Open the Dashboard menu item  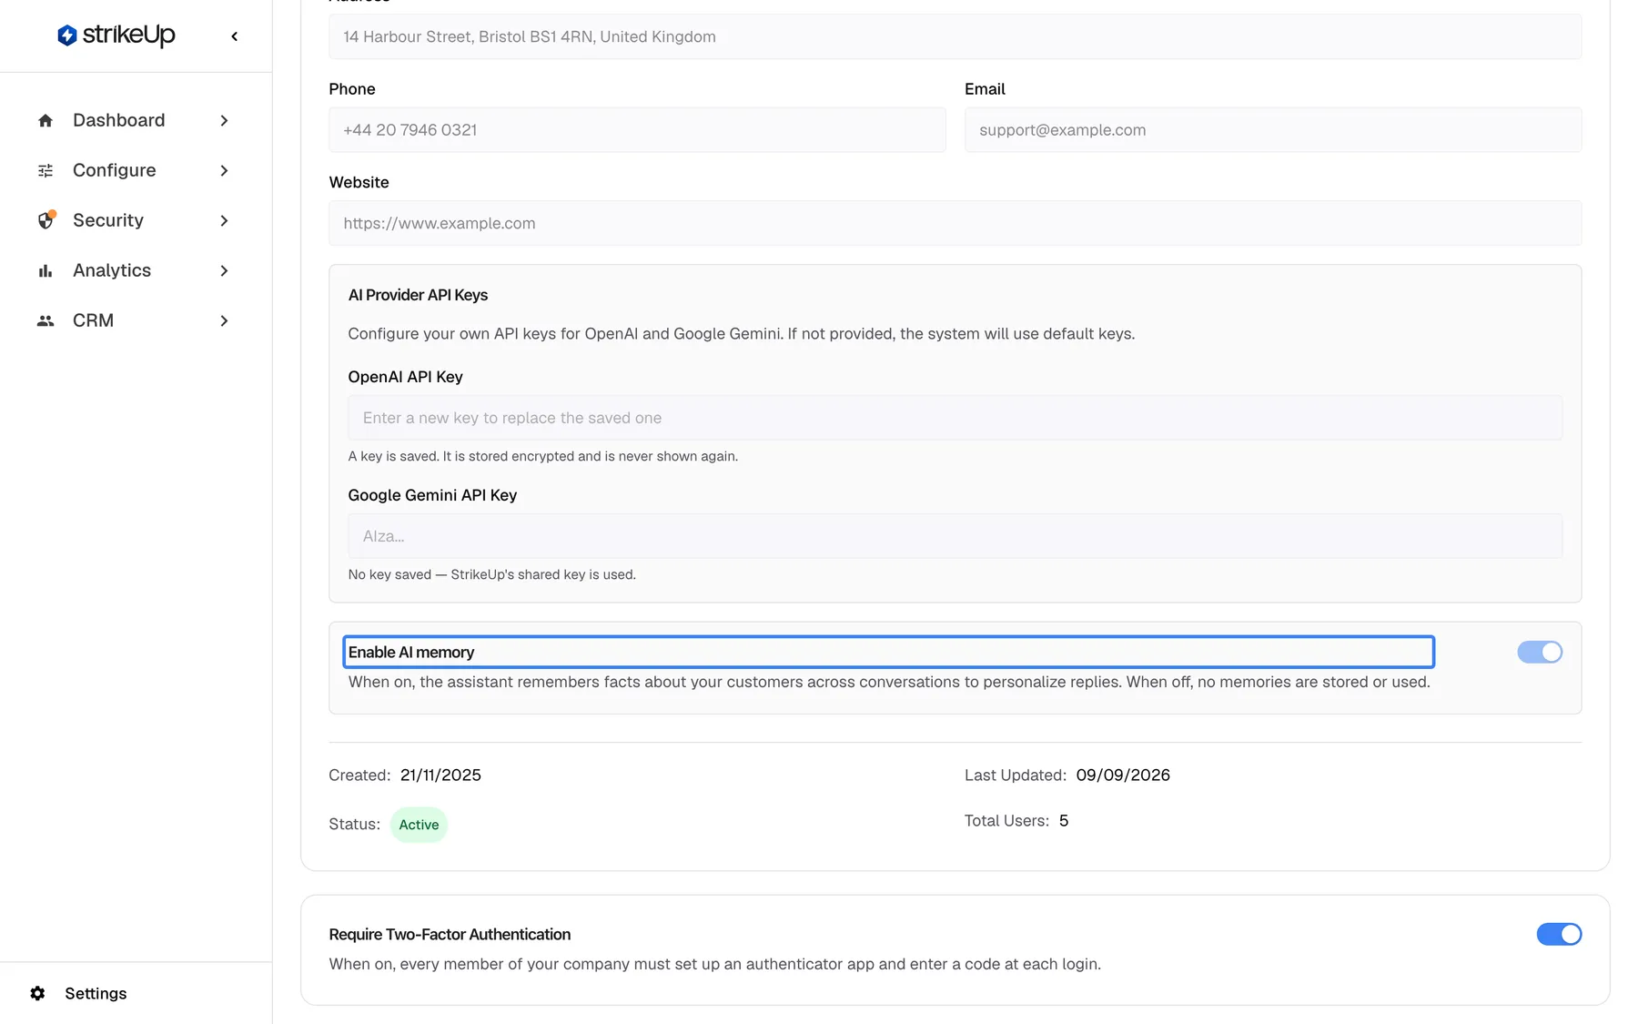point(135,120)
